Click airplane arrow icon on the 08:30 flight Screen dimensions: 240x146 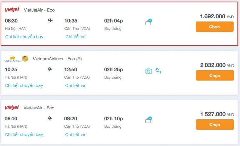[x=50, y=21]
